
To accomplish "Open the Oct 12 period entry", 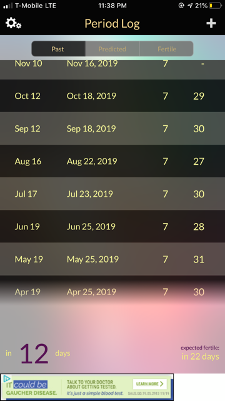I will pos(112,96).
